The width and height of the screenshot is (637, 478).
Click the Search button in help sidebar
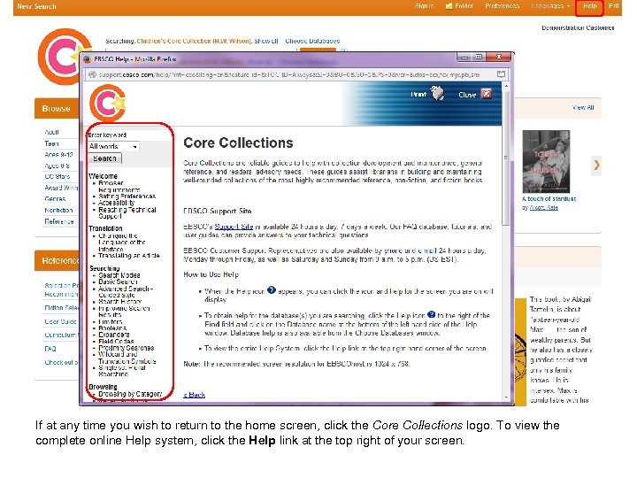click(104, 158)
